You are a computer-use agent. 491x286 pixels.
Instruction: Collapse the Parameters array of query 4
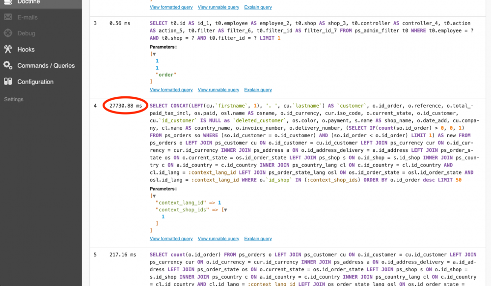(154, 195)
